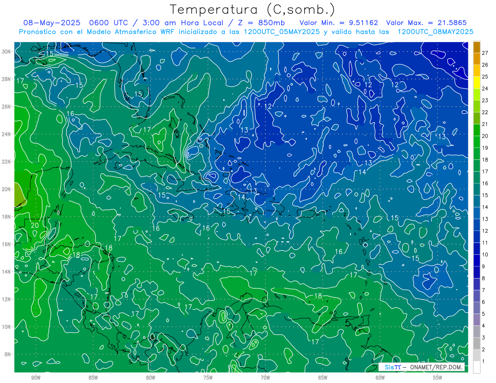The width and height of the screenshot is (496, 383).
Task: Click the title 'Temperatura (C,somb.)'
Action: click(252, 10)
